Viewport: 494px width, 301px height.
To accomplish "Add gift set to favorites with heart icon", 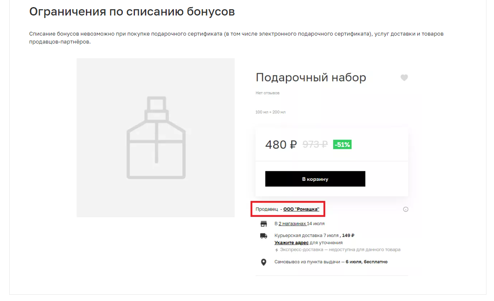I will tap(404, 78).
